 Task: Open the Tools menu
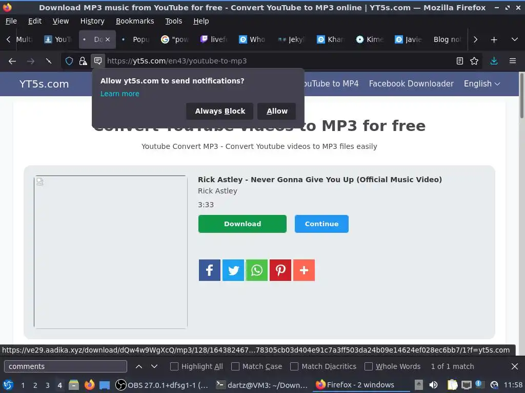[x=173, y=21]
